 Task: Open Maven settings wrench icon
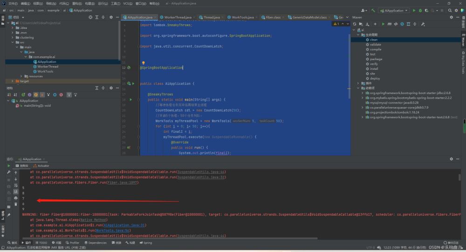click(423, 24)
